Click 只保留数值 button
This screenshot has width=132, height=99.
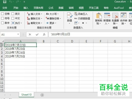(82, 18)
